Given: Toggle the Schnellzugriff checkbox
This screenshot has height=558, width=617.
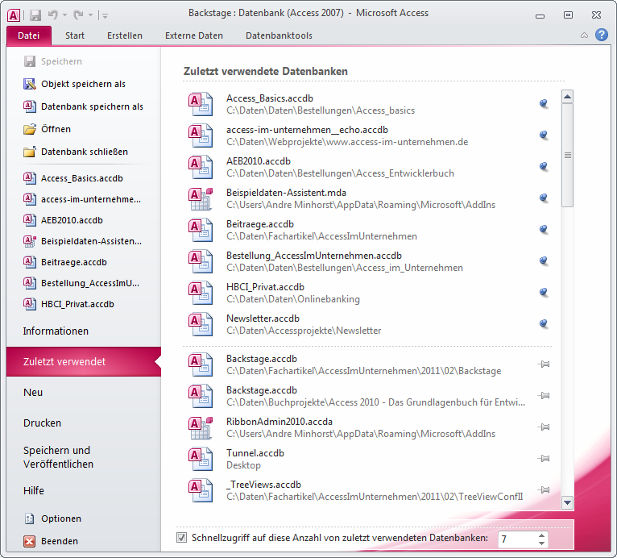Looking at the screenshot, I should tap(181, 537).
